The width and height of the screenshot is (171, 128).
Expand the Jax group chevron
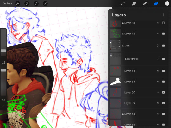[x=158, y=46]
